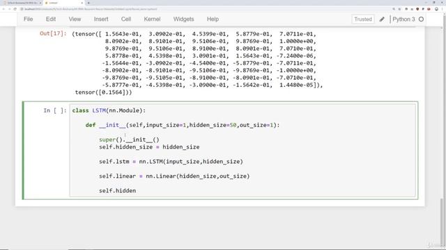Close the first inactive browser tab
446x250 pixels.
40,3
